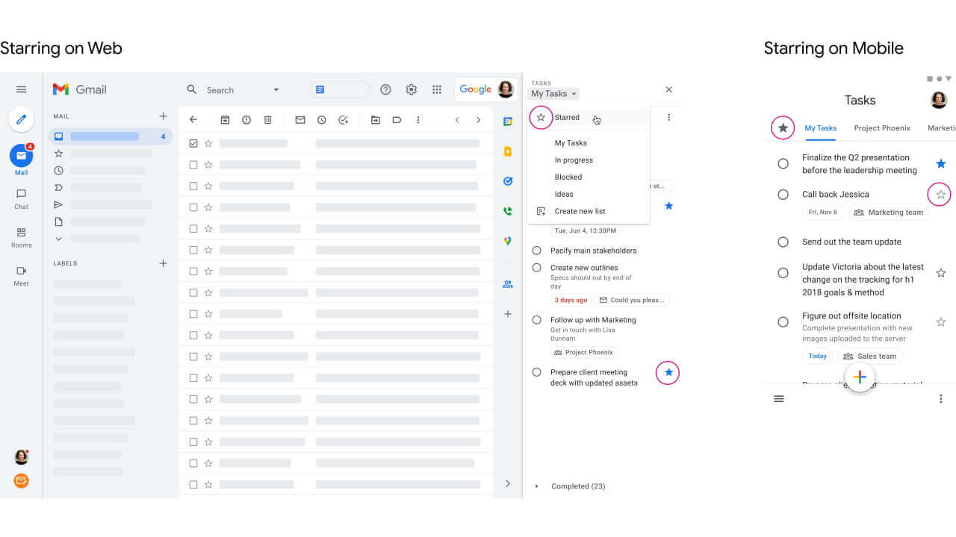Unstar the Finalize Q2 presentation task
This screenshot has width=956, height=537.
click(x=941, y=163)
